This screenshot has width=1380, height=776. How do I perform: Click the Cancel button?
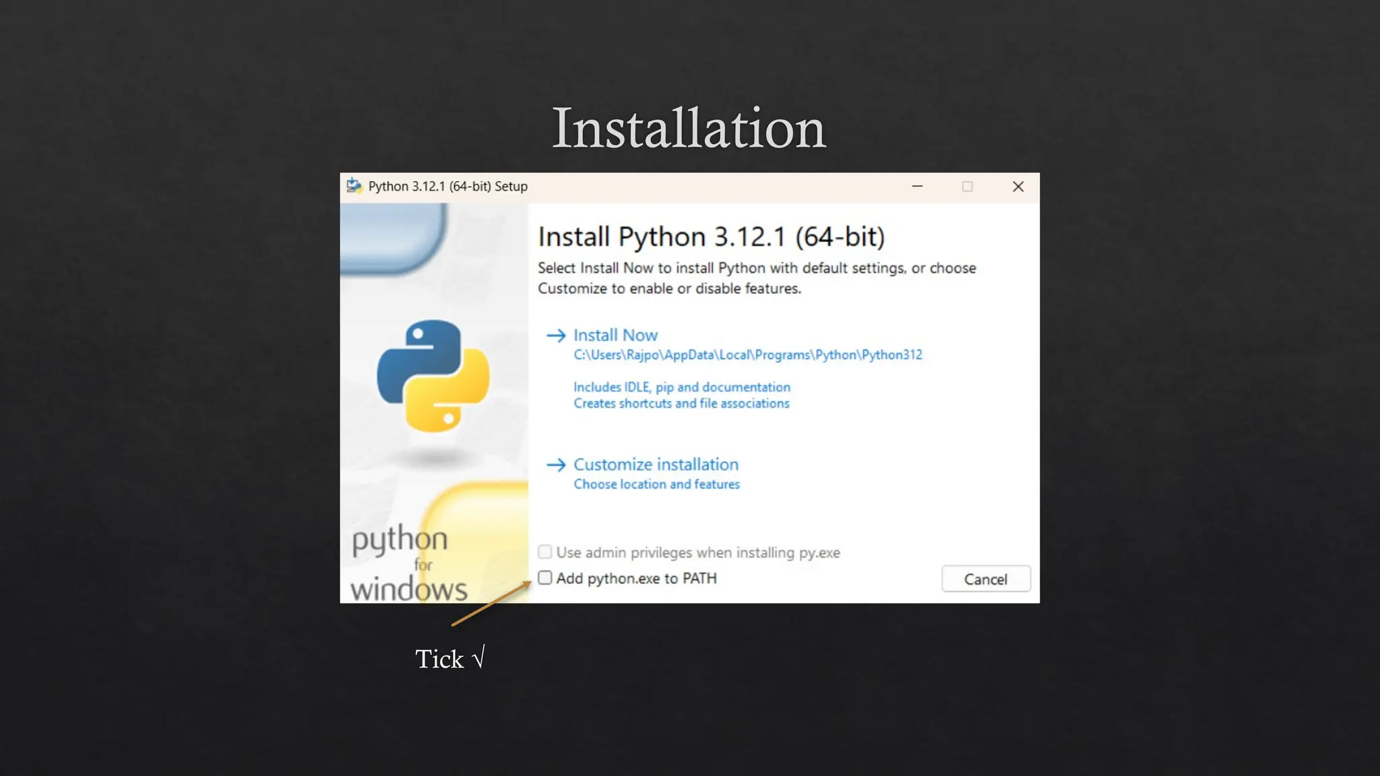click(x=985, y=579)
